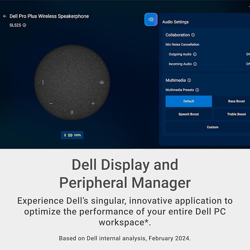Click the Multimedia Presets label
This screenshot has width=250, height=250.
click(180, 90)
